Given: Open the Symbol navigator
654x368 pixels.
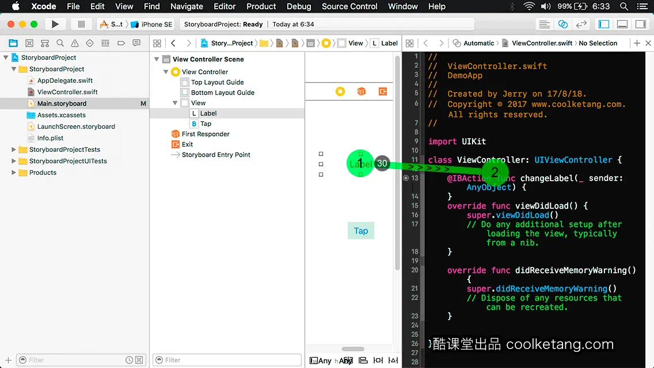Looking at the screenshot, I should tap(45, 43).
